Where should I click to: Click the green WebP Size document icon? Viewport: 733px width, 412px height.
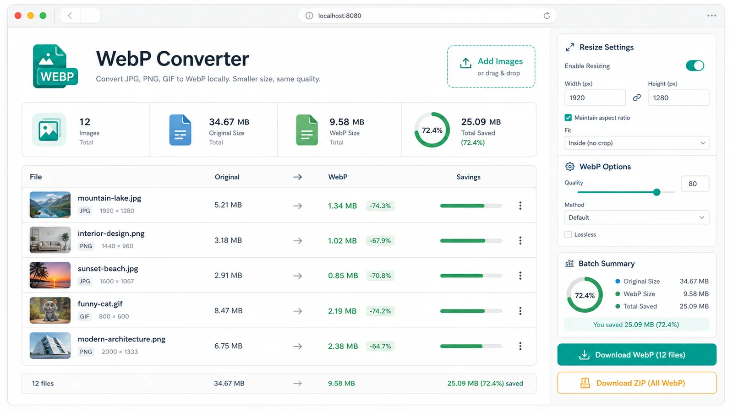[307, 130]
